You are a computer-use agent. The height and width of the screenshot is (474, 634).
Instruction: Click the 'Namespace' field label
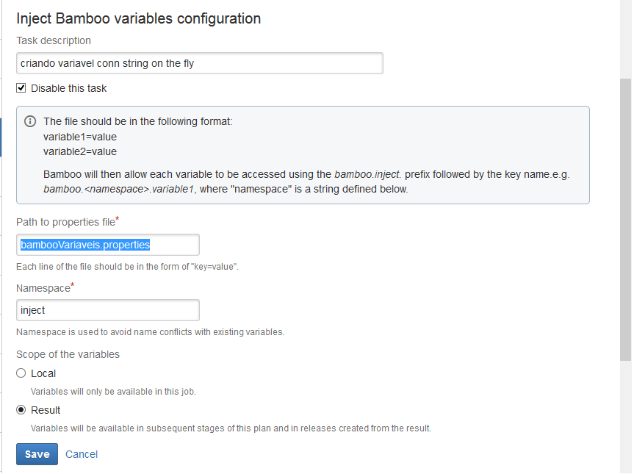pos(43,289)
